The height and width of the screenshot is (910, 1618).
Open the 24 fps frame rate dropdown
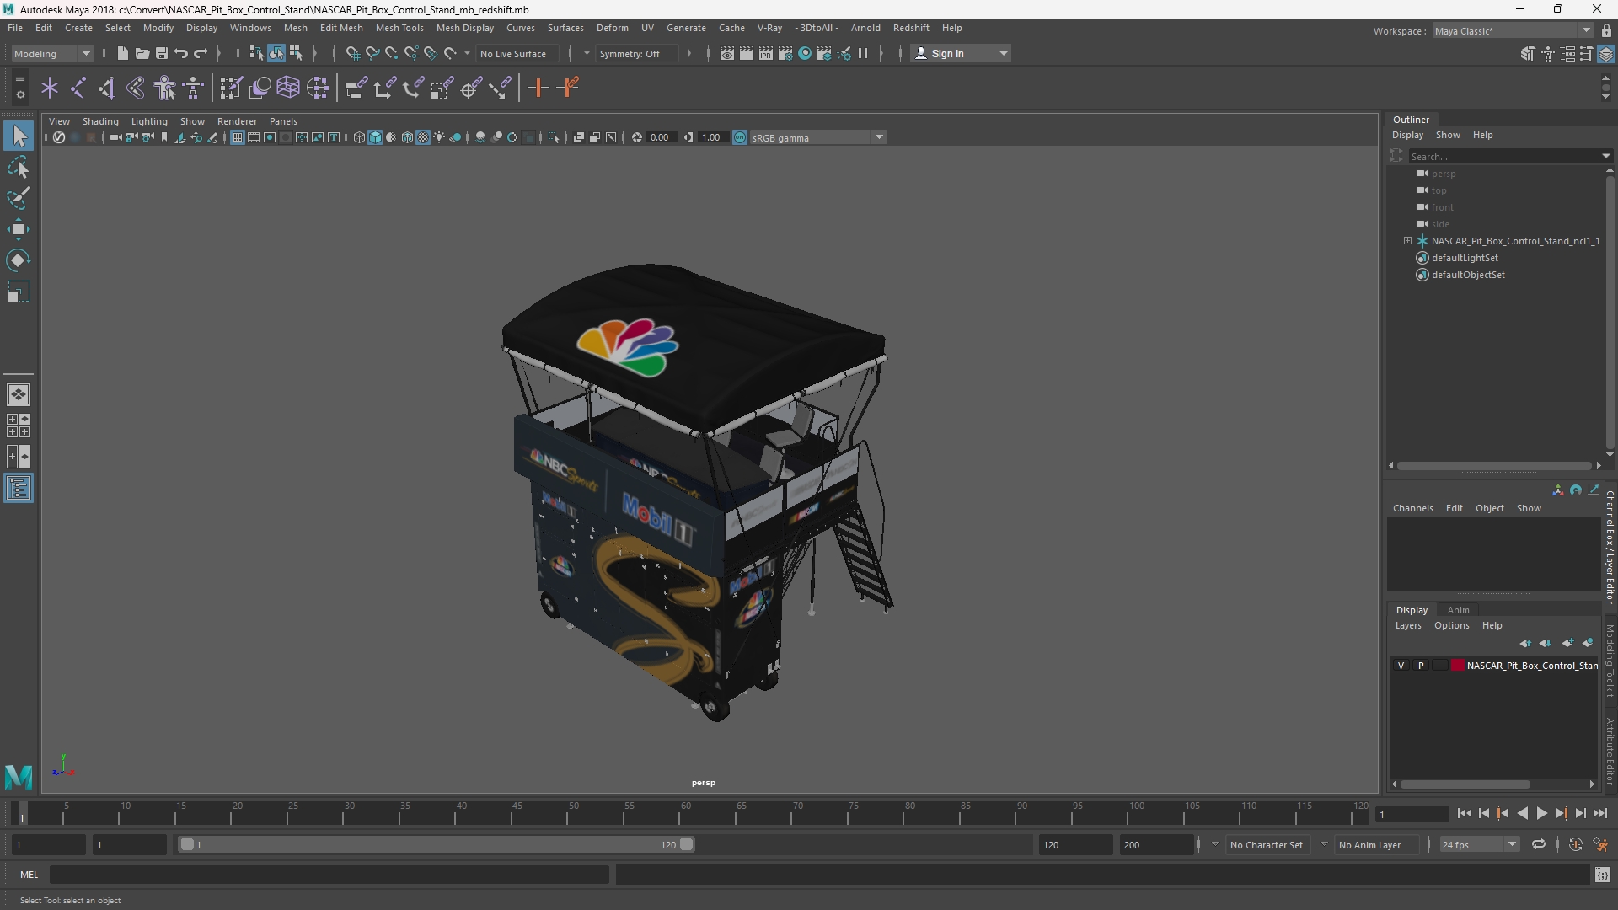pyautogui.click(x=1479, y=844)
